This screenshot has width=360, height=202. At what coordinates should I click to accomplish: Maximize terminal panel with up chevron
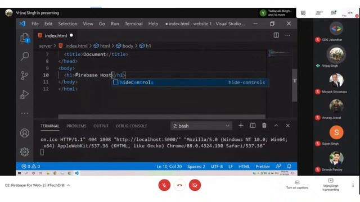click(276, 126)
